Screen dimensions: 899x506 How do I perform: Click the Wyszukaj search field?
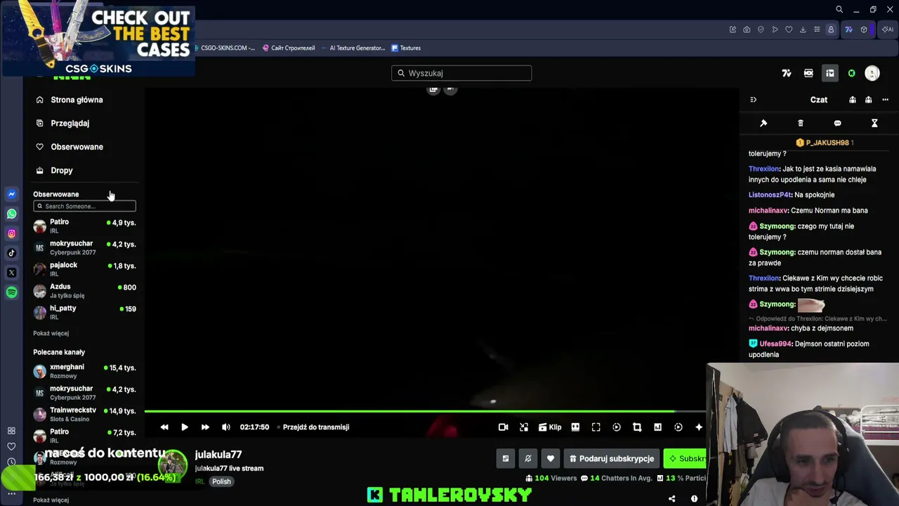pyautogui.click(x=461, y=73)
